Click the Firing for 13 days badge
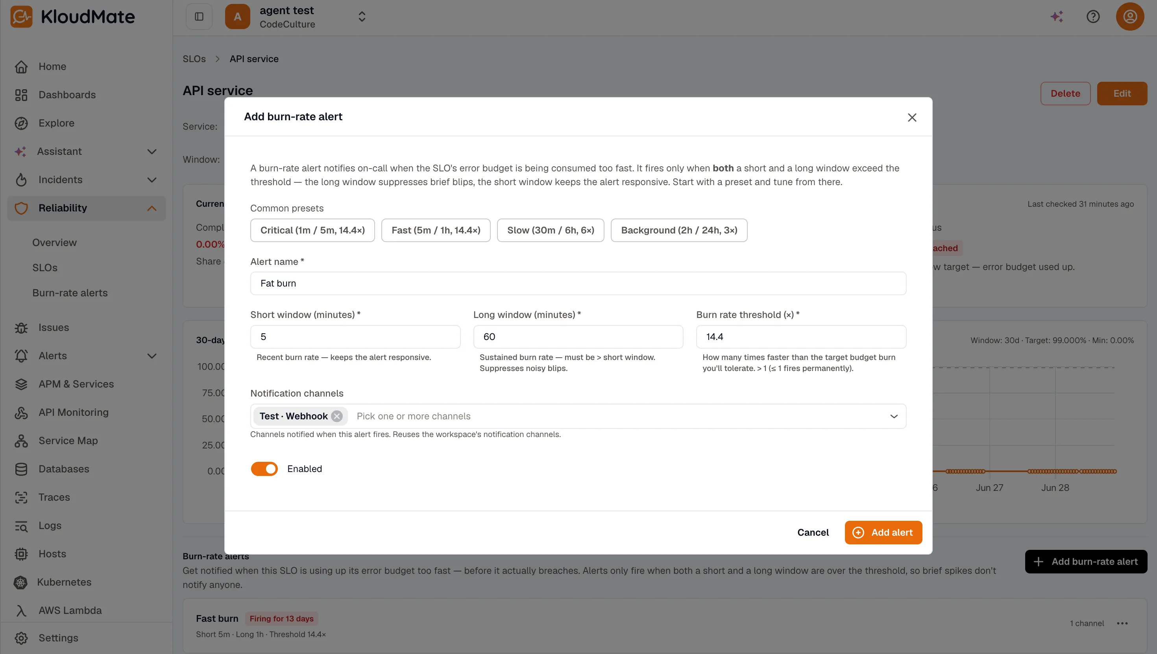The image size is (1157, 654). (281, 619)
